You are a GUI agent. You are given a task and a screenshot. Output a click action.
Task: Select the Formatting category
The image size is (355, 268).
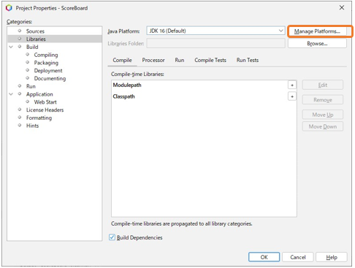coord(39,118)
